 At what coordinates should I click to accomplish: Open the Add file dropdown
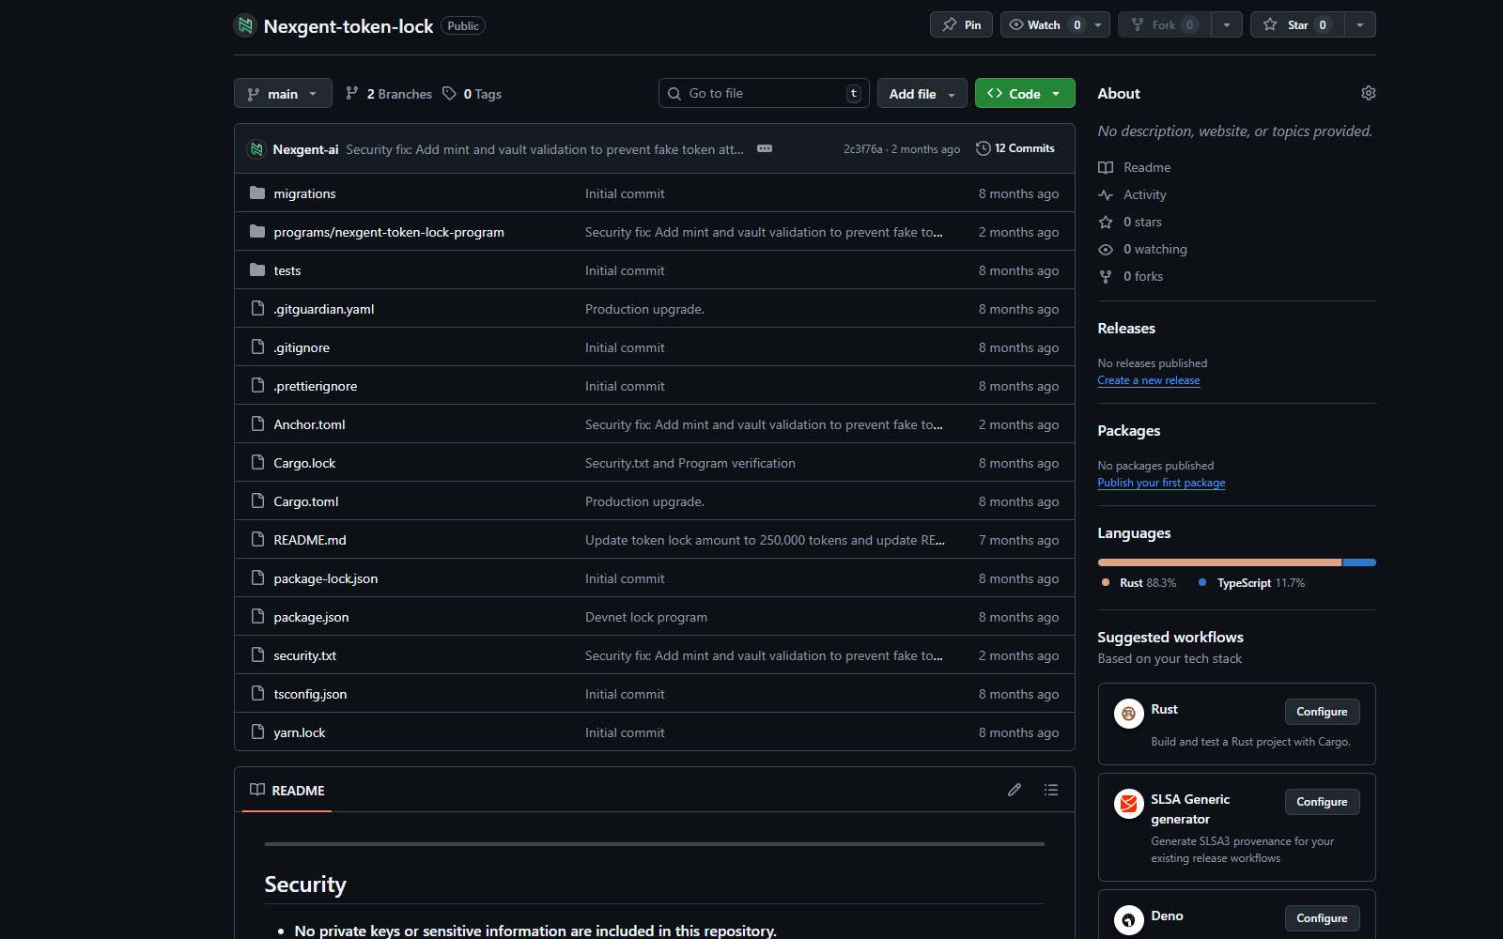click(x=922, y=94)
